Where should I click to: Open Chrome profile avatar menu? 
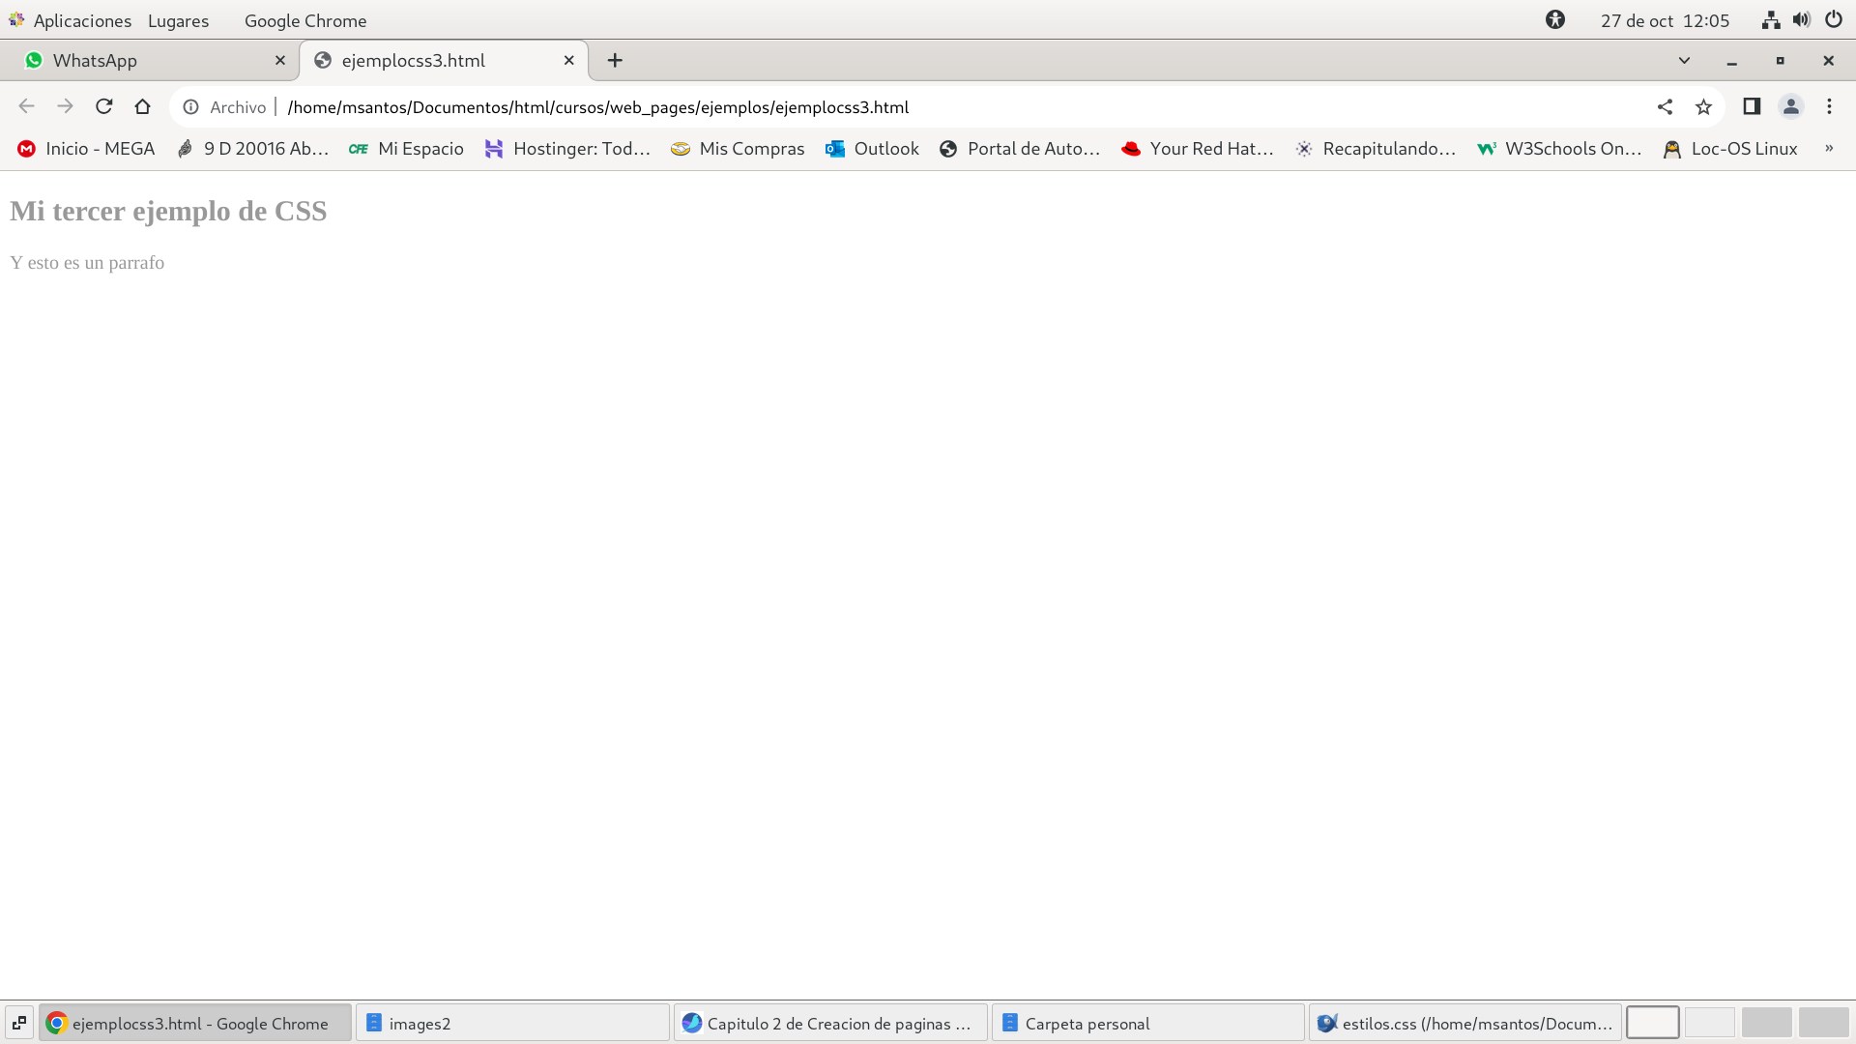tap(1790, 106)
